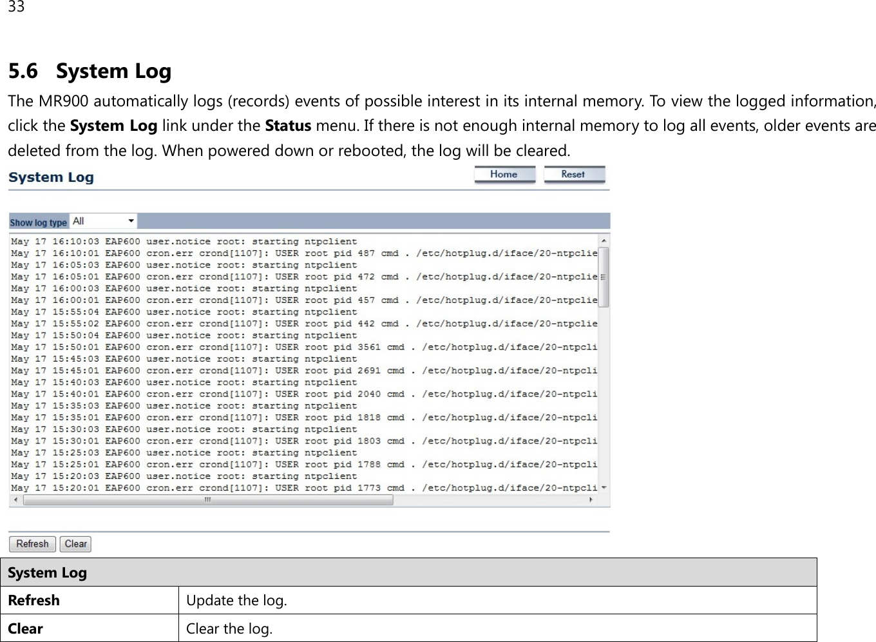Select log line with root pid 442
876x642 pixels.
304,324
